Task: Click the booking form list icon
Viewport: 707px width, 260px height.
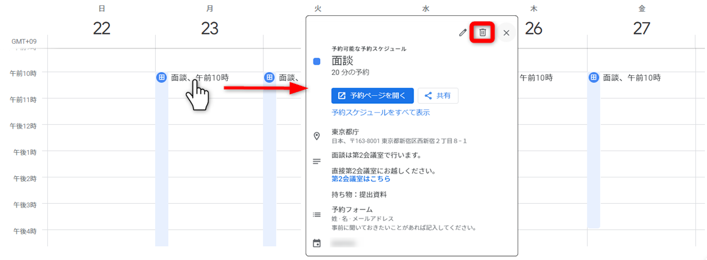Action: click(317, 215)
